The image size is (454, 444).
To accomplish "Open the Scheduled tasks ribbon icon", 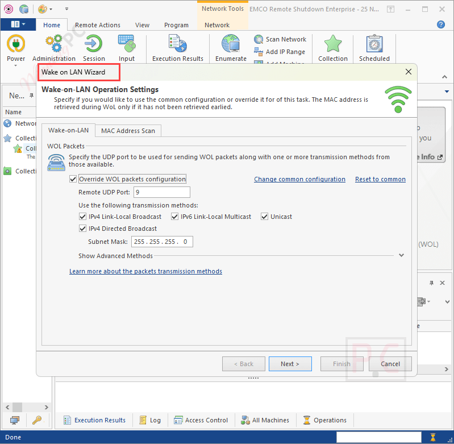I will coord(374,43).
